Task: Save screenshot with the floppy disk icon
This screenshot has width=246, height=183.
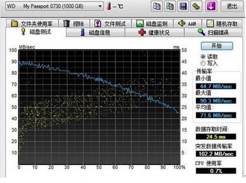Action: [x=183, y=6]
